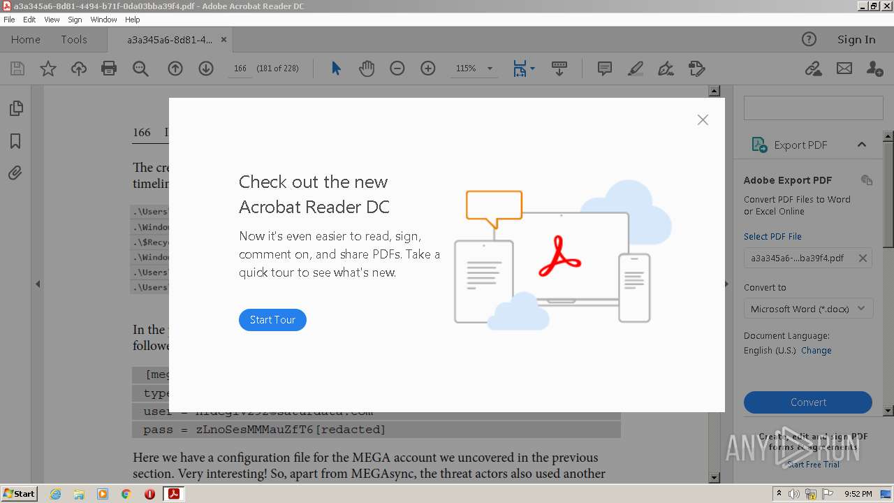Select the highlight text tool
This screenshot has height=503, width=894.
tap(636, 68)
